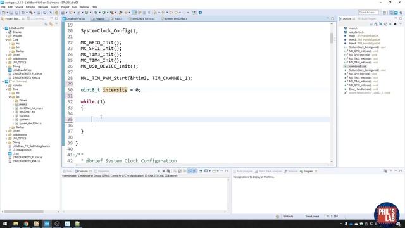The image size is (405, 228).
Task: Toggle Link with Editor in Project Explorer
Action: pyautogui.click(x=51, y=24)
